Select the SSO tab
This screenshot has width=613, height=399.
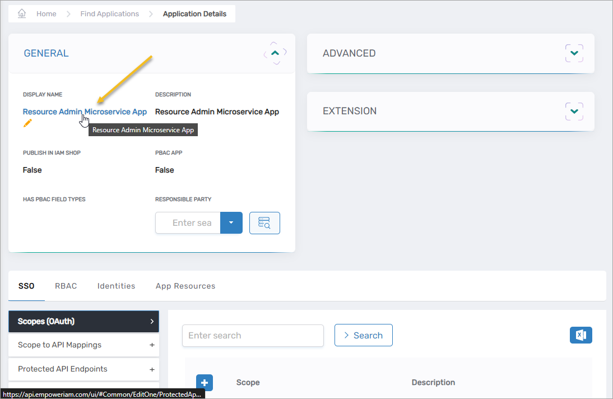tap(26, 286)
